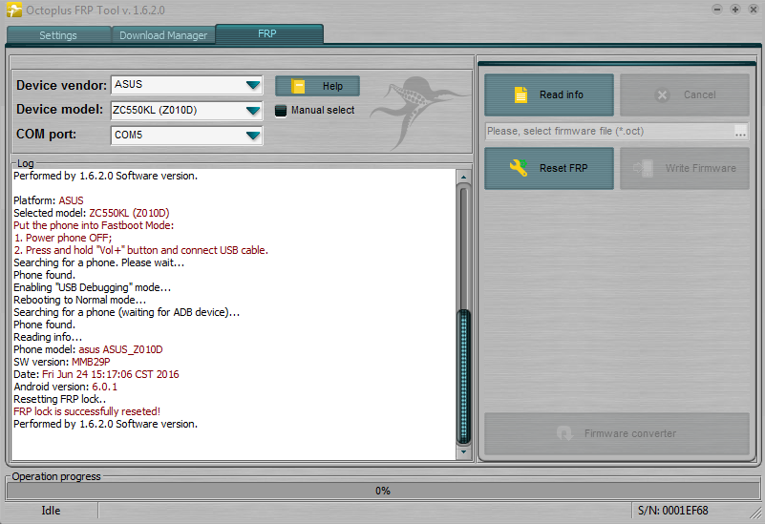
Task: Click "Phone model: asus ASUS_Z010D" log line
Action: (x=88, y=349)
